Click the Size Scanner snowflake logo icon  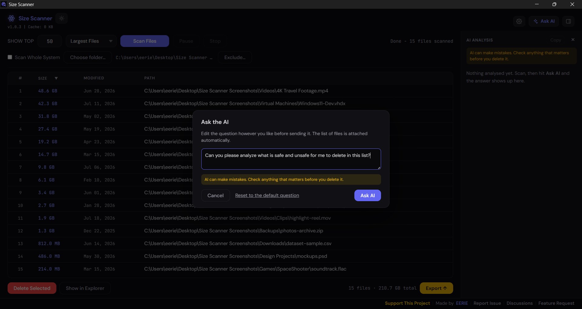point(12,18)
